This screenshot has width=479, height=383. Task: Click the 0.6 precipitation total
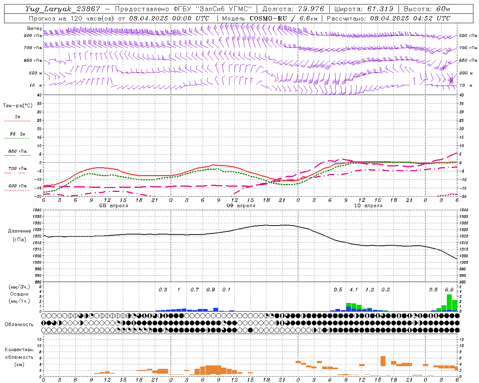[433, 290]
